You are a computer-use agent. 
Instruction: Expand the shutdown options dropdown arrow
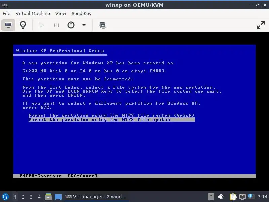pyautogui.click(x=84, y=25)
